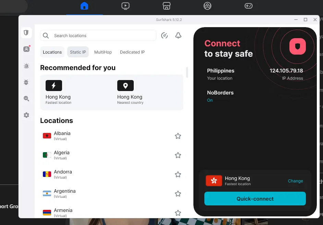This screenshot has width=323, height=225.
Task: Select Albania (Virtual) location
Action: click(112, 136)
